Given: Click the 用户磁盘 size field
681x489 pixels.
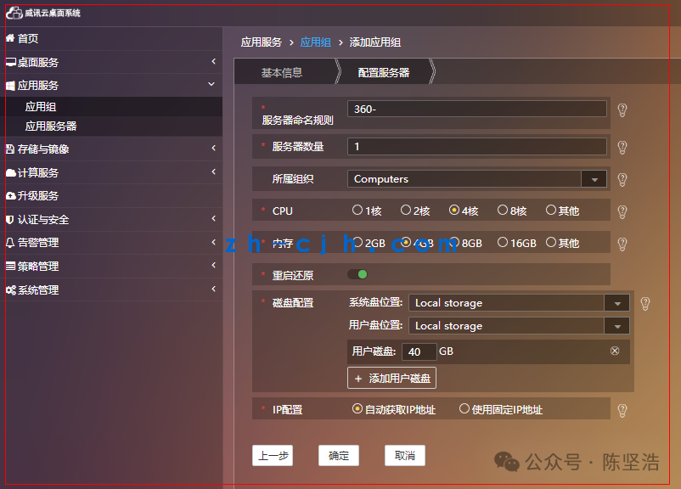Looking at the screenshot, I should (419, 351).
